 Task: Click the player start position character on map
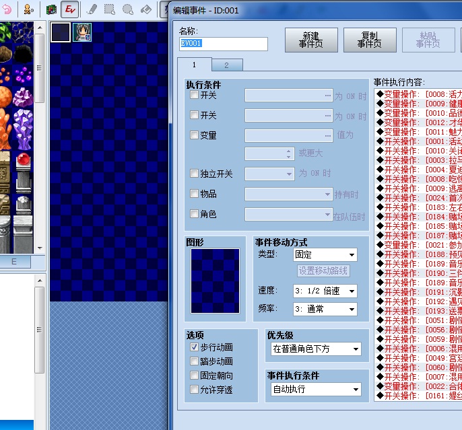coord(82,32)
